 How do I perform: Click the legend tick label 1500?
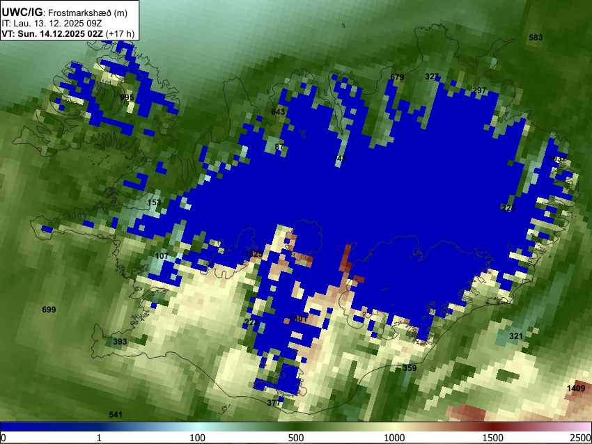coord(493,438)
